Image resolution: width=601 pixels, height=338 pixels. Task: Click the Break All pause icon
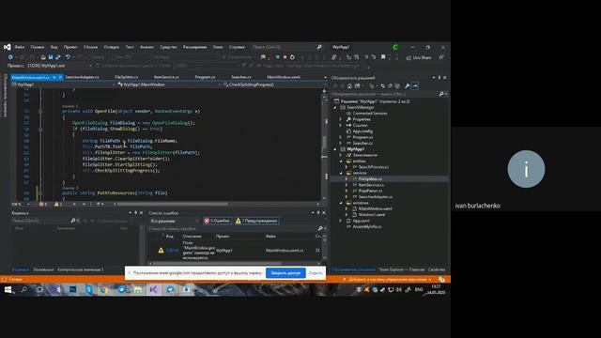point(278,57)
